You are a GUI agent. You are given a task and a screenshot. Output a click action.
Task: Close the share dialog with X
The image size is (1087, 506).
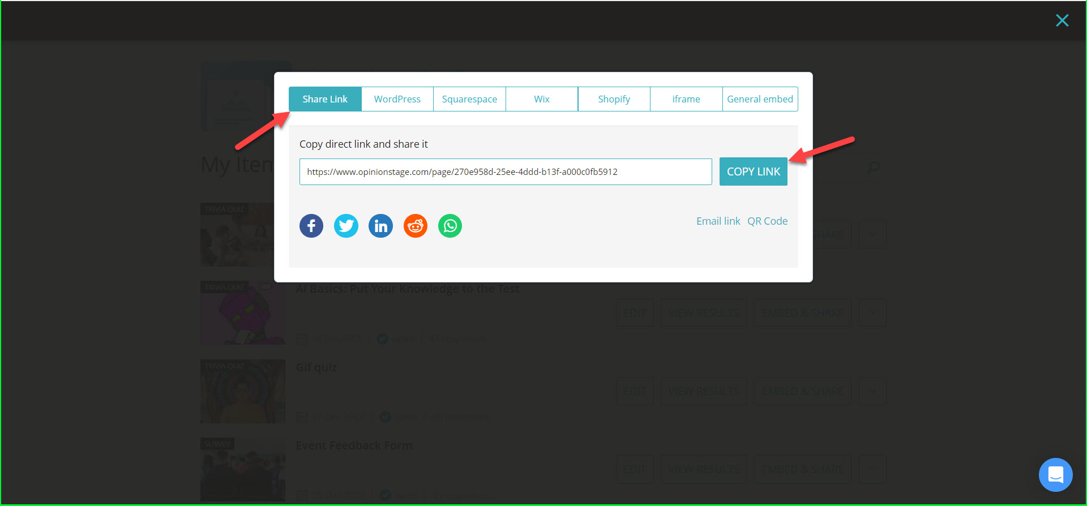tap(1062, 20)
